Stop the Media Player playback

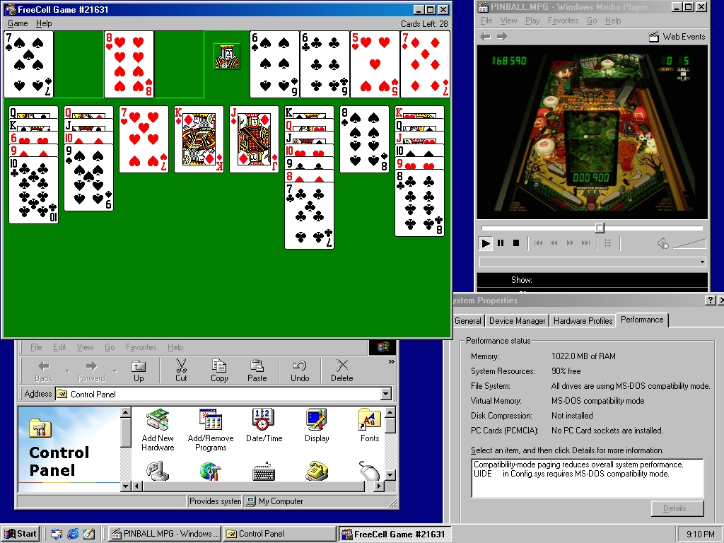click(x=516, y=243)
